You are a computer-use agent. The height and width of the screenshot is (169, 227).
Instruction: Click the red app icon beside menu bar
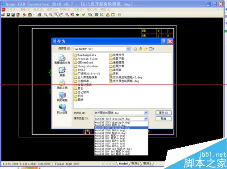[x=3, y=10]
